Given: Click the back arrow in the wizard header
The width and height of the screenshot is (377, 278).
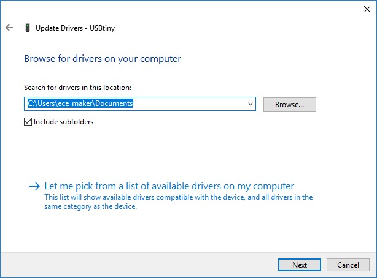Looking at the screenshot, I should point(9,28).
